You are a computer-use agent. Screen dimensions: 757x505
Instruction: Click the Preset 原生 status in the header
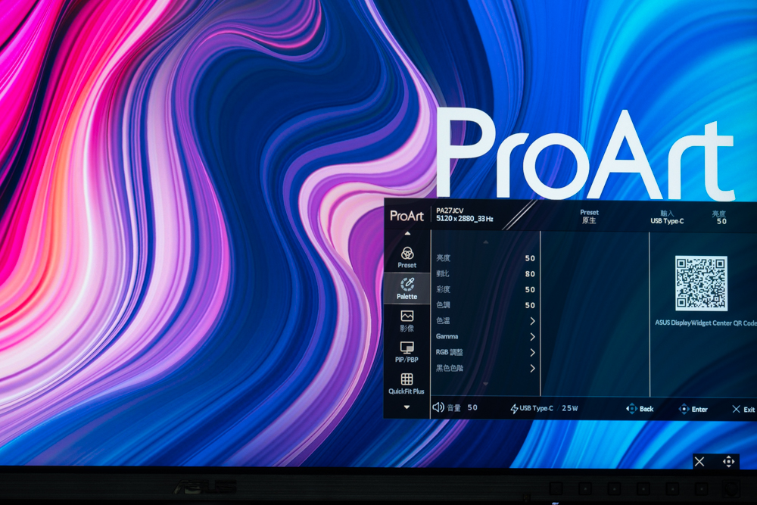589,217
